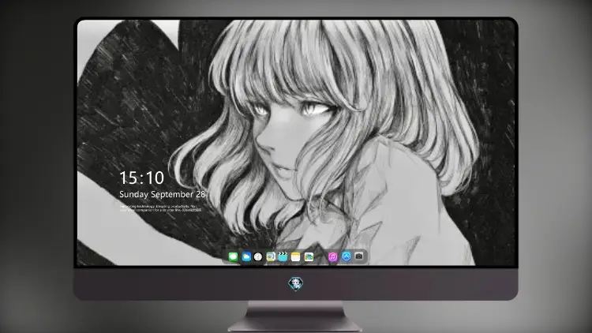Click the Sunday September 28 date text
Viewport: 592px width, 333px height.
[162, 194]
